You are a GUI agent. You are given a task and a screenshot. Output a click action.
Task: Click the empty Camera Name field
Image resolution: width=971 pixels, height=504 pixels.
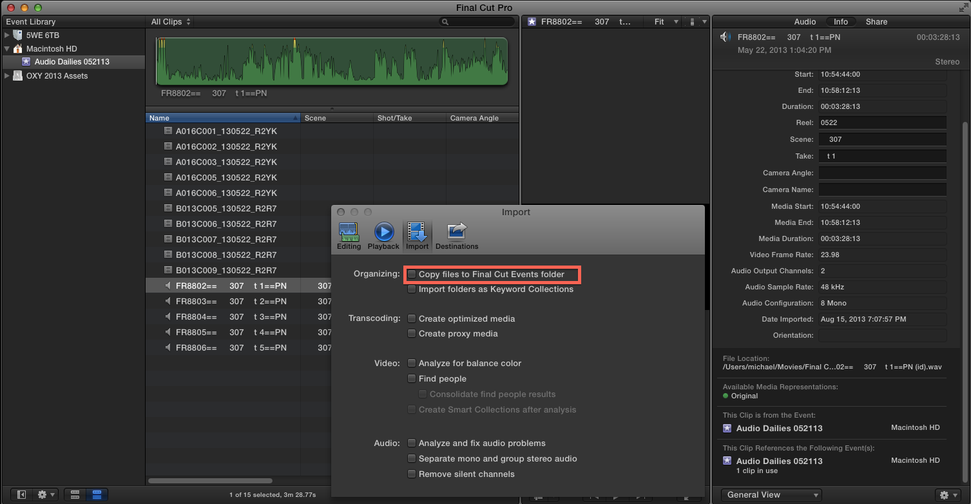point(882,189)
